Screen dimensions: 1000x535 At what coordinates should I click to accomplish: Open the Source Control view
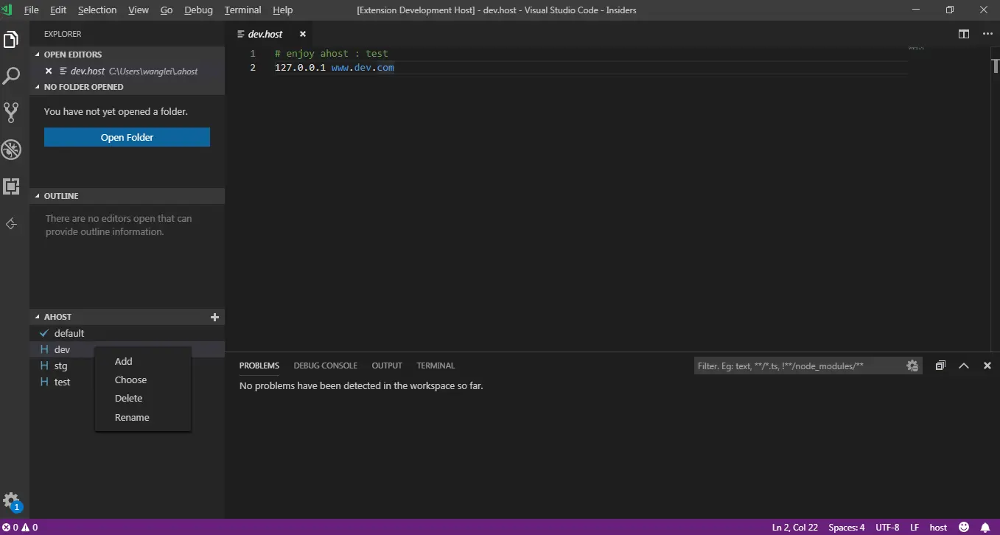pyautogui.click(x=11, y=112)
